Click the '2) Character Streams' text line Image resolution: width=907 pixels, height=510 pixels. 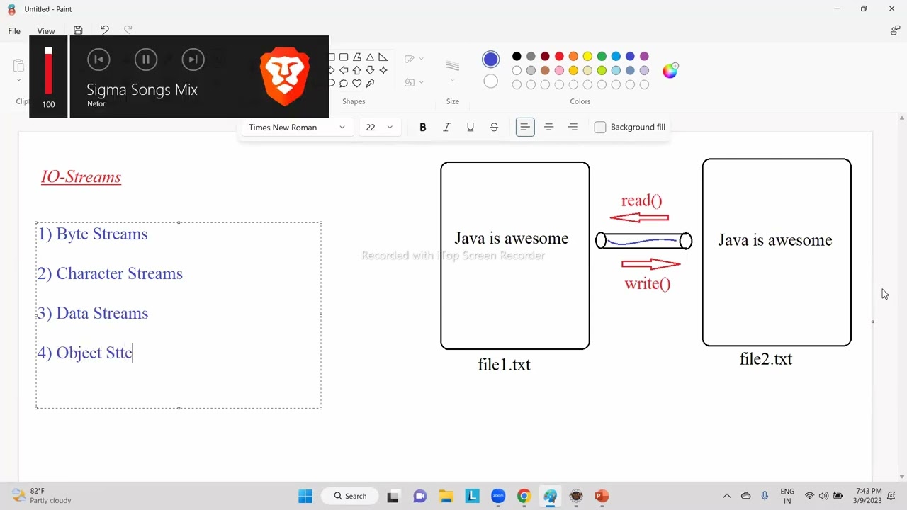coord(110,273)
